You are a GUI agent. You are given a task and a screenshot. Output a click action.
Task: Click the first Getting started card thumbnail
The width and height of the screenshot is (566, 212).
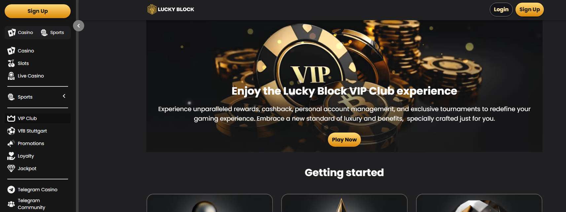click(x=209, y=203)
